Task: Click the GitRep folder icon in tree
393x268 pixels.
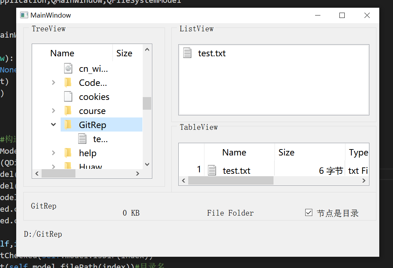Action: (68, 125)
